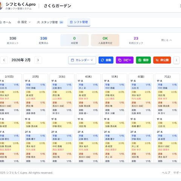This screenshot has height=181, width=181.
Task: Run 自動 automatic shift assignment
Action: tap(106, 60)
